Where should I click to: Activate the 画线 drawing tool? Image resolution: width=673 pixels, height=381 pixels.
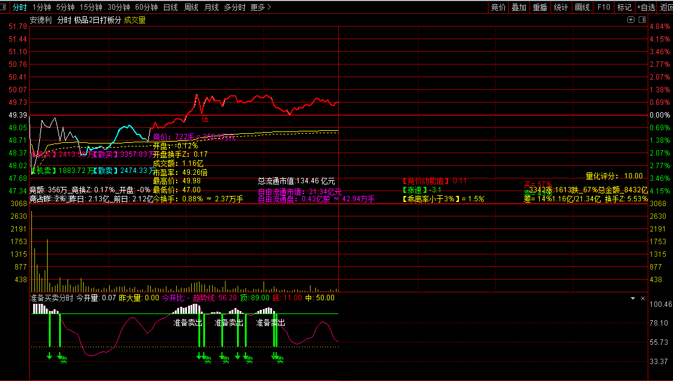(582, 7)
